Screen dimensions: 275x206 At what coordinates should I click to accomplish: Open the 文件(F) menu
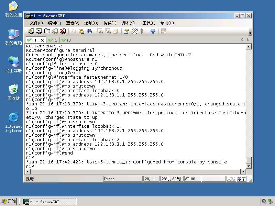click(36, 23)
